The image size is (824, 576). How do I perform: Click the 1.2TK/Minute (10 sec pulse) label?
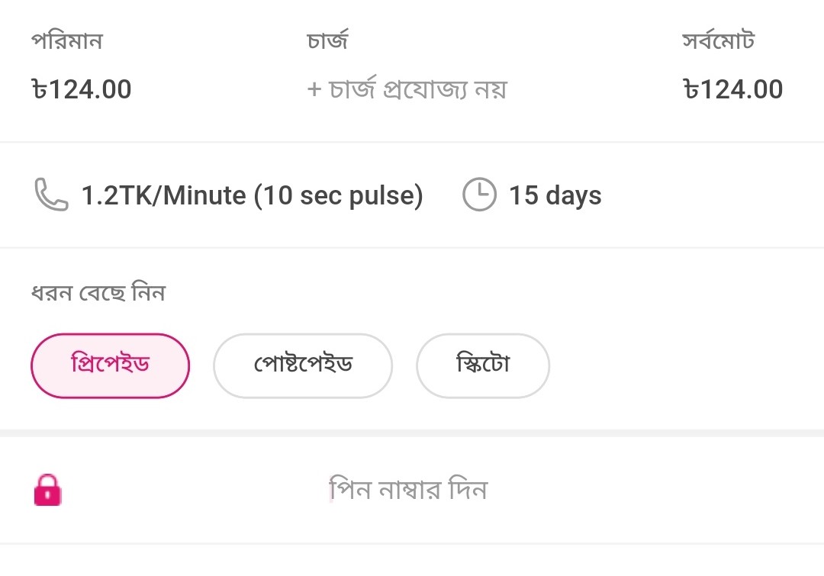[253, 195]
